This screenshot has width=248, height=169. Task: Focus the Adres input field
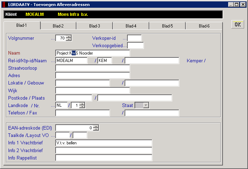93,75
